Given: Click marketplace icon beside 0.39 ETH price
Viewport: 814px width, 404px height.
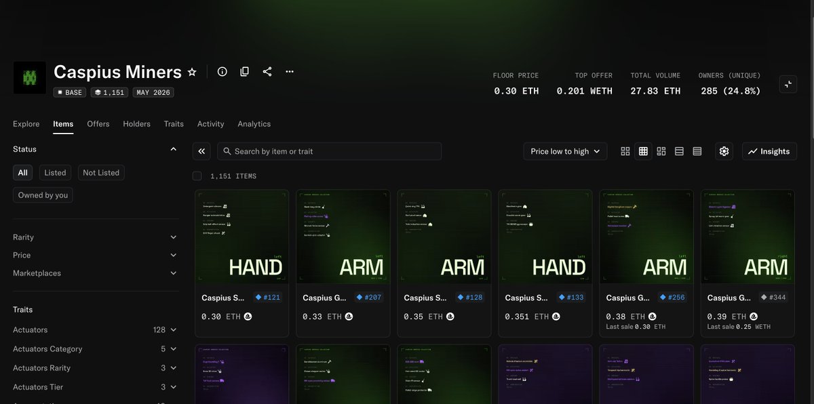Looking at the screenshot, I should click(754, 317).
